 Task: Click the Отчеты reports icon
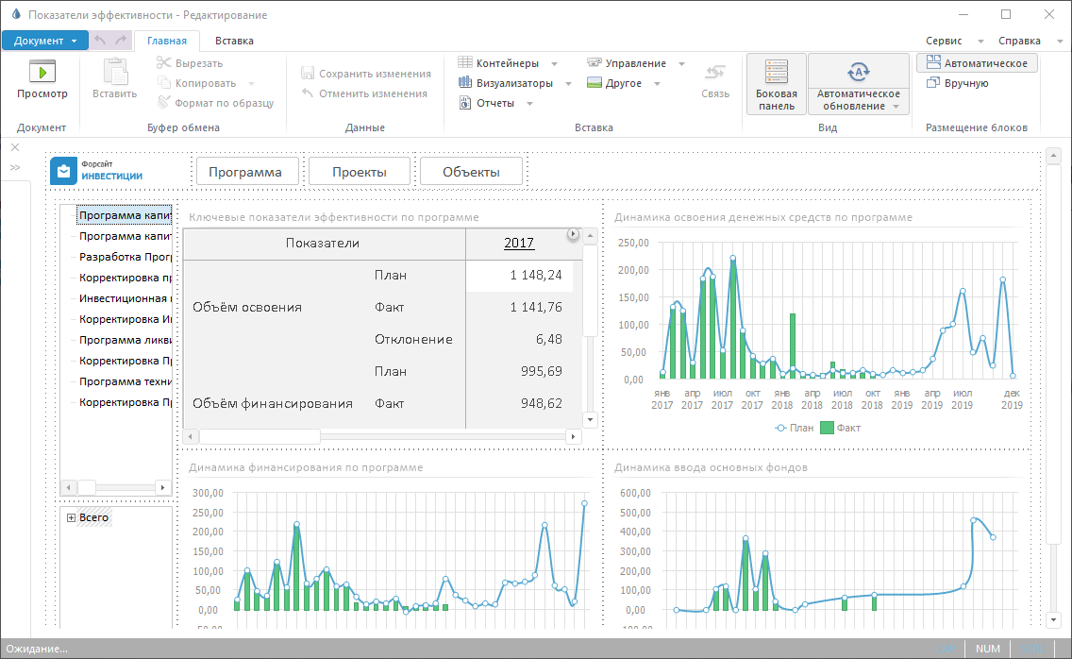click(x=465, y=103)
